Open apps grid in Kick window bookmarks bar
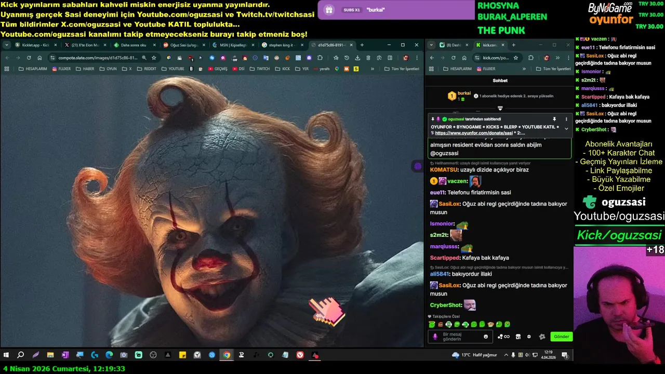 coord(431,69)
